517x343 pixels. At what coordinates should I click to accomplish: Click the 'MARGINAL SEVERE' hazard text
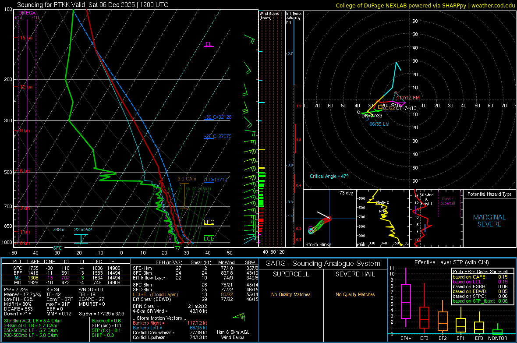[489, 221]
